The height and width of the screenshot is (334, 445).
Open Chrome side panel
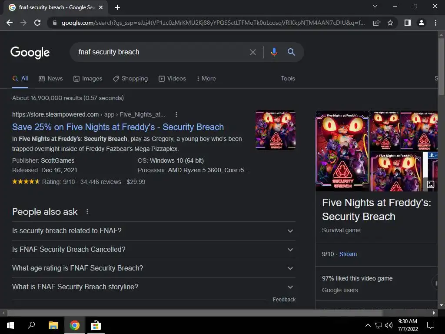[408, 23]
